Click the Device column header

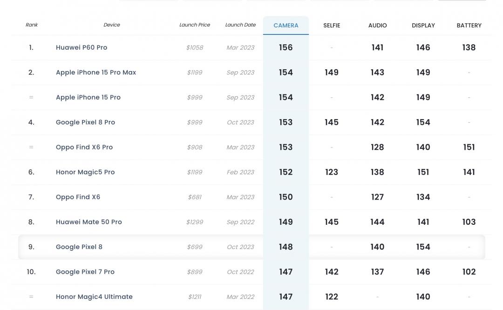112,25
